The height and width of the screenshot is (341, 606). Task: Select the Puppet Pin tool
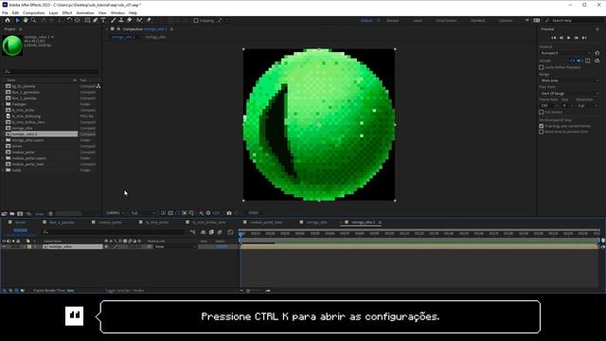tap(149, 20)
